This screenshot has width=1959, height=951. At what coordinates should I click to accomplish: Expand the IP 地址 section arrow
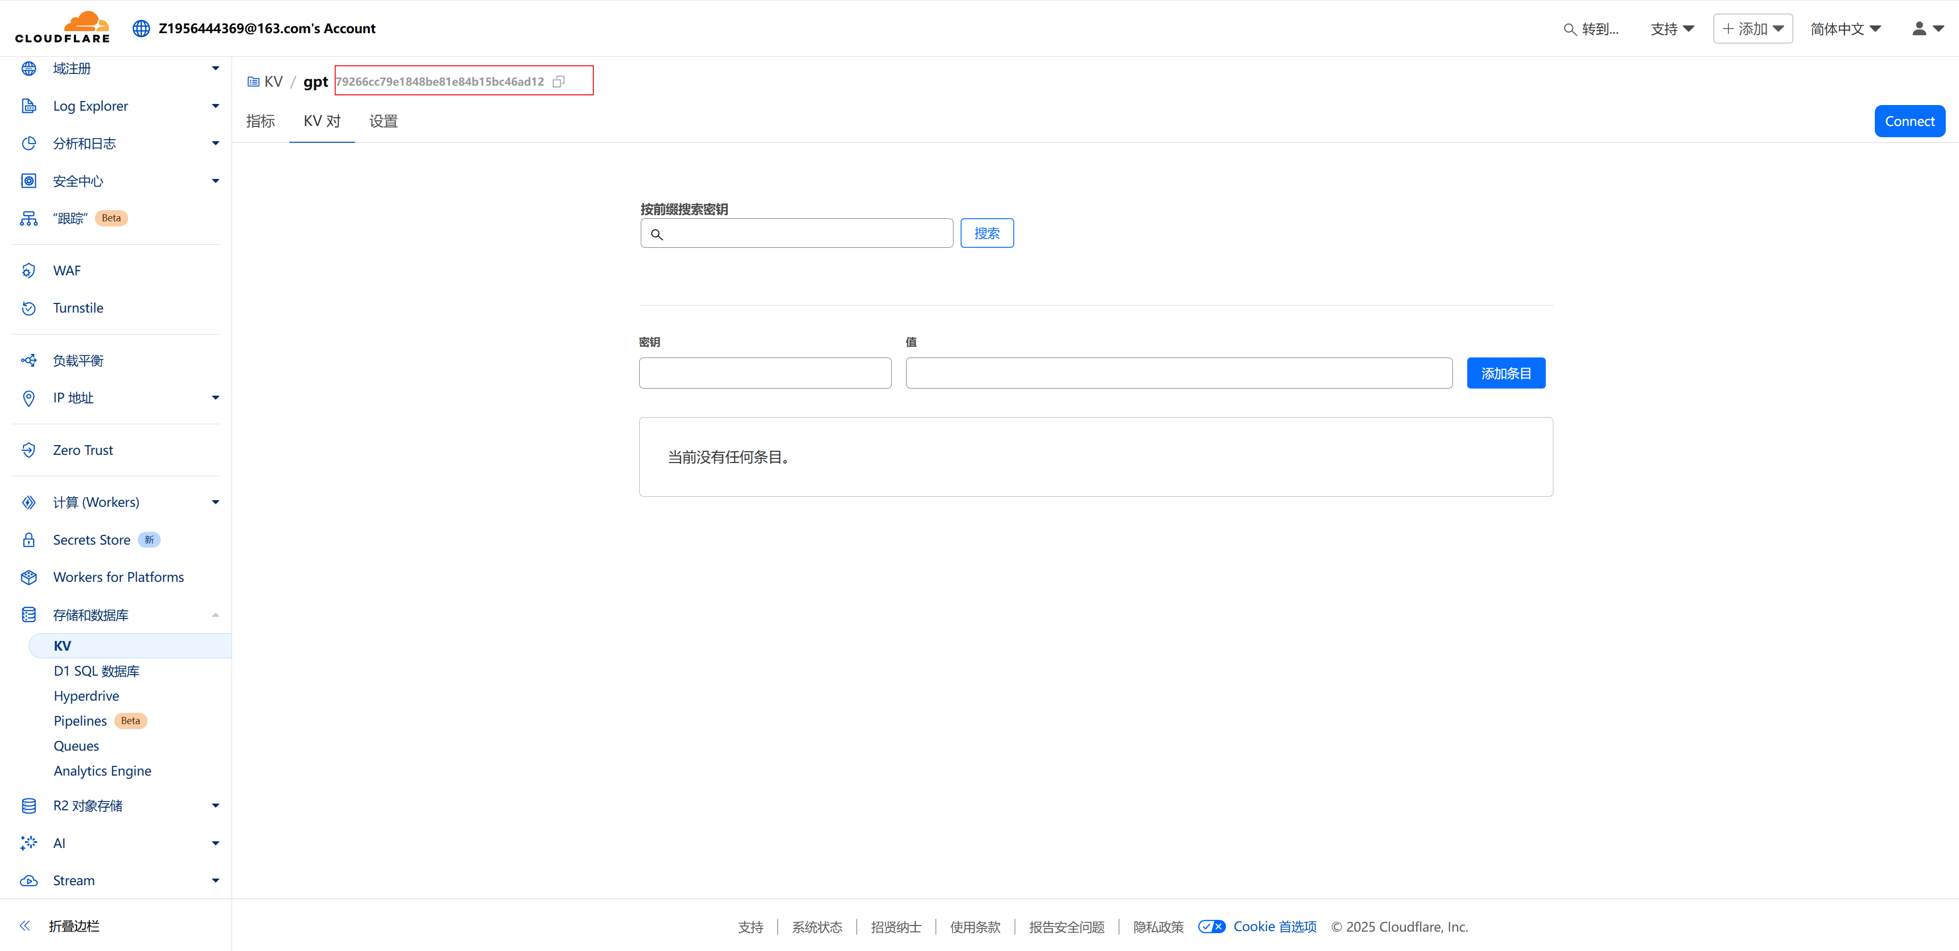click(215, 398)
